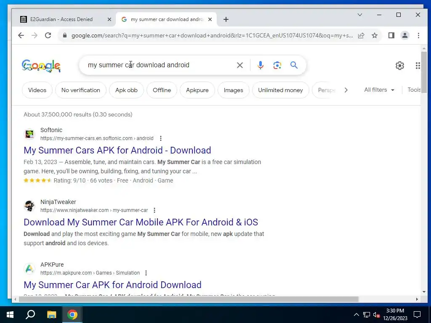
Task: Apply the Apkpure filter chip
Action: 197,90
